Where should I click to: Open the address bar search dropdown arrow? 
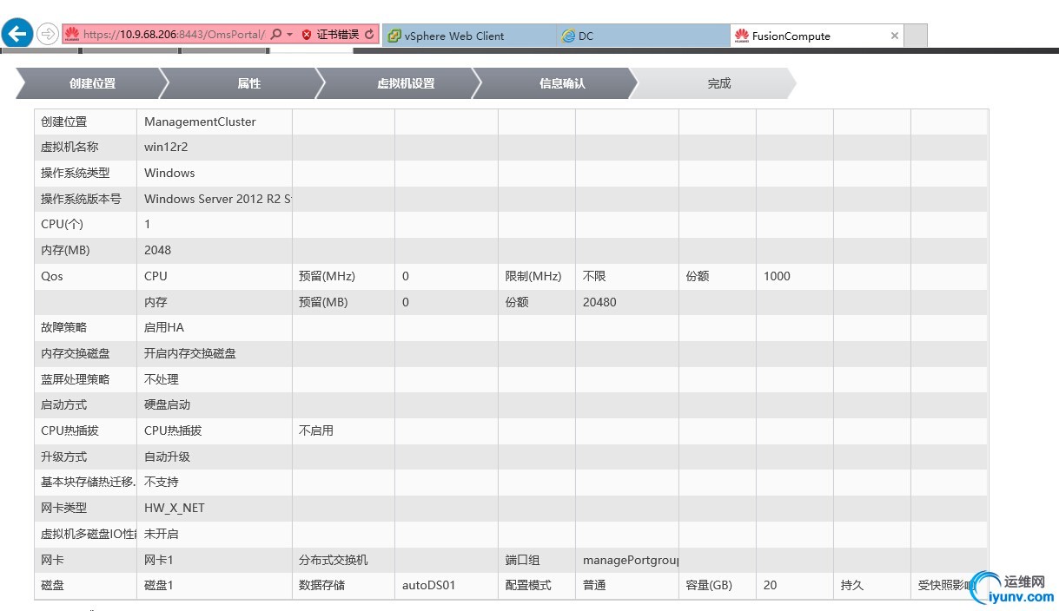pyautogui.click(x=290, y=35)
